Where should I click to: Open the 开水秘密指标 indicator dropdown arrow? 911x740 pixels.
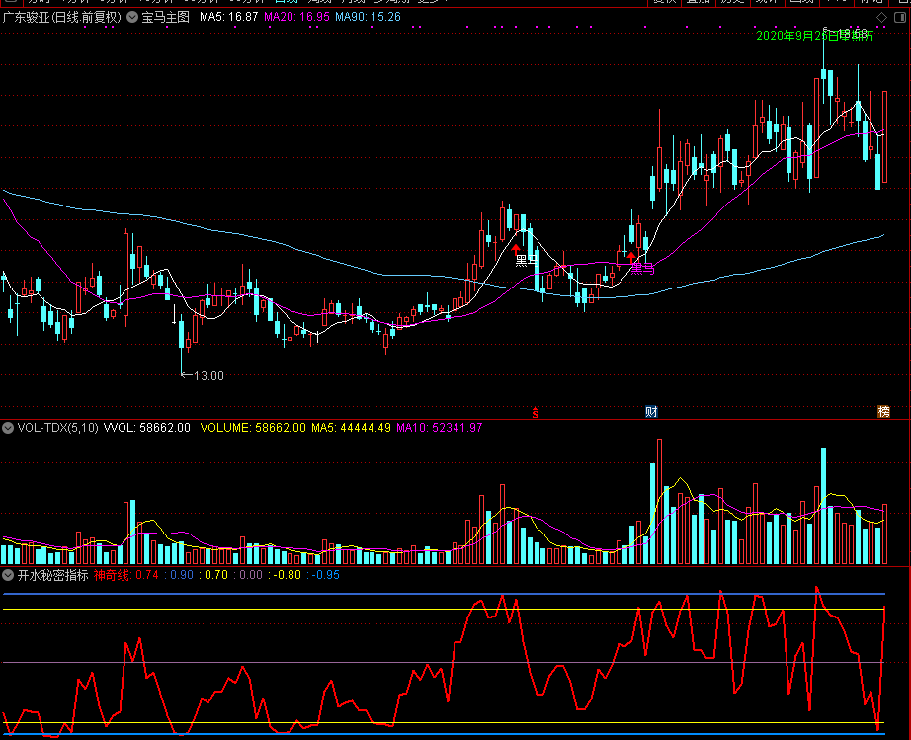[8, 574]
